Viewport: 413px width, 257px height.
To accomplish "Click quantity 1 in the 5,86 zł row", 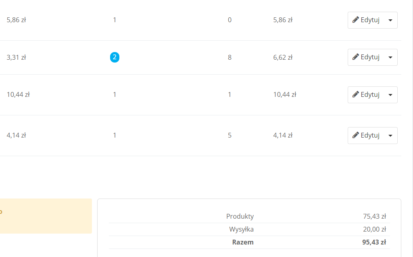I will [115, 20].
